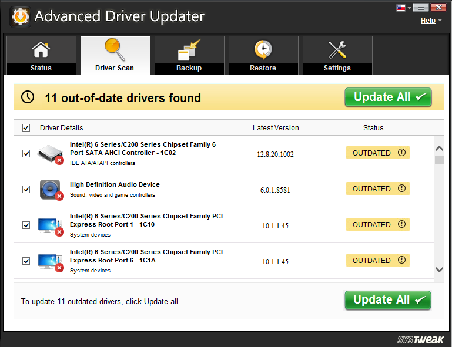Click the SysTweak logo
Image resolution: width=452 pixels, height=347 pixels.
tap(420, 340)
